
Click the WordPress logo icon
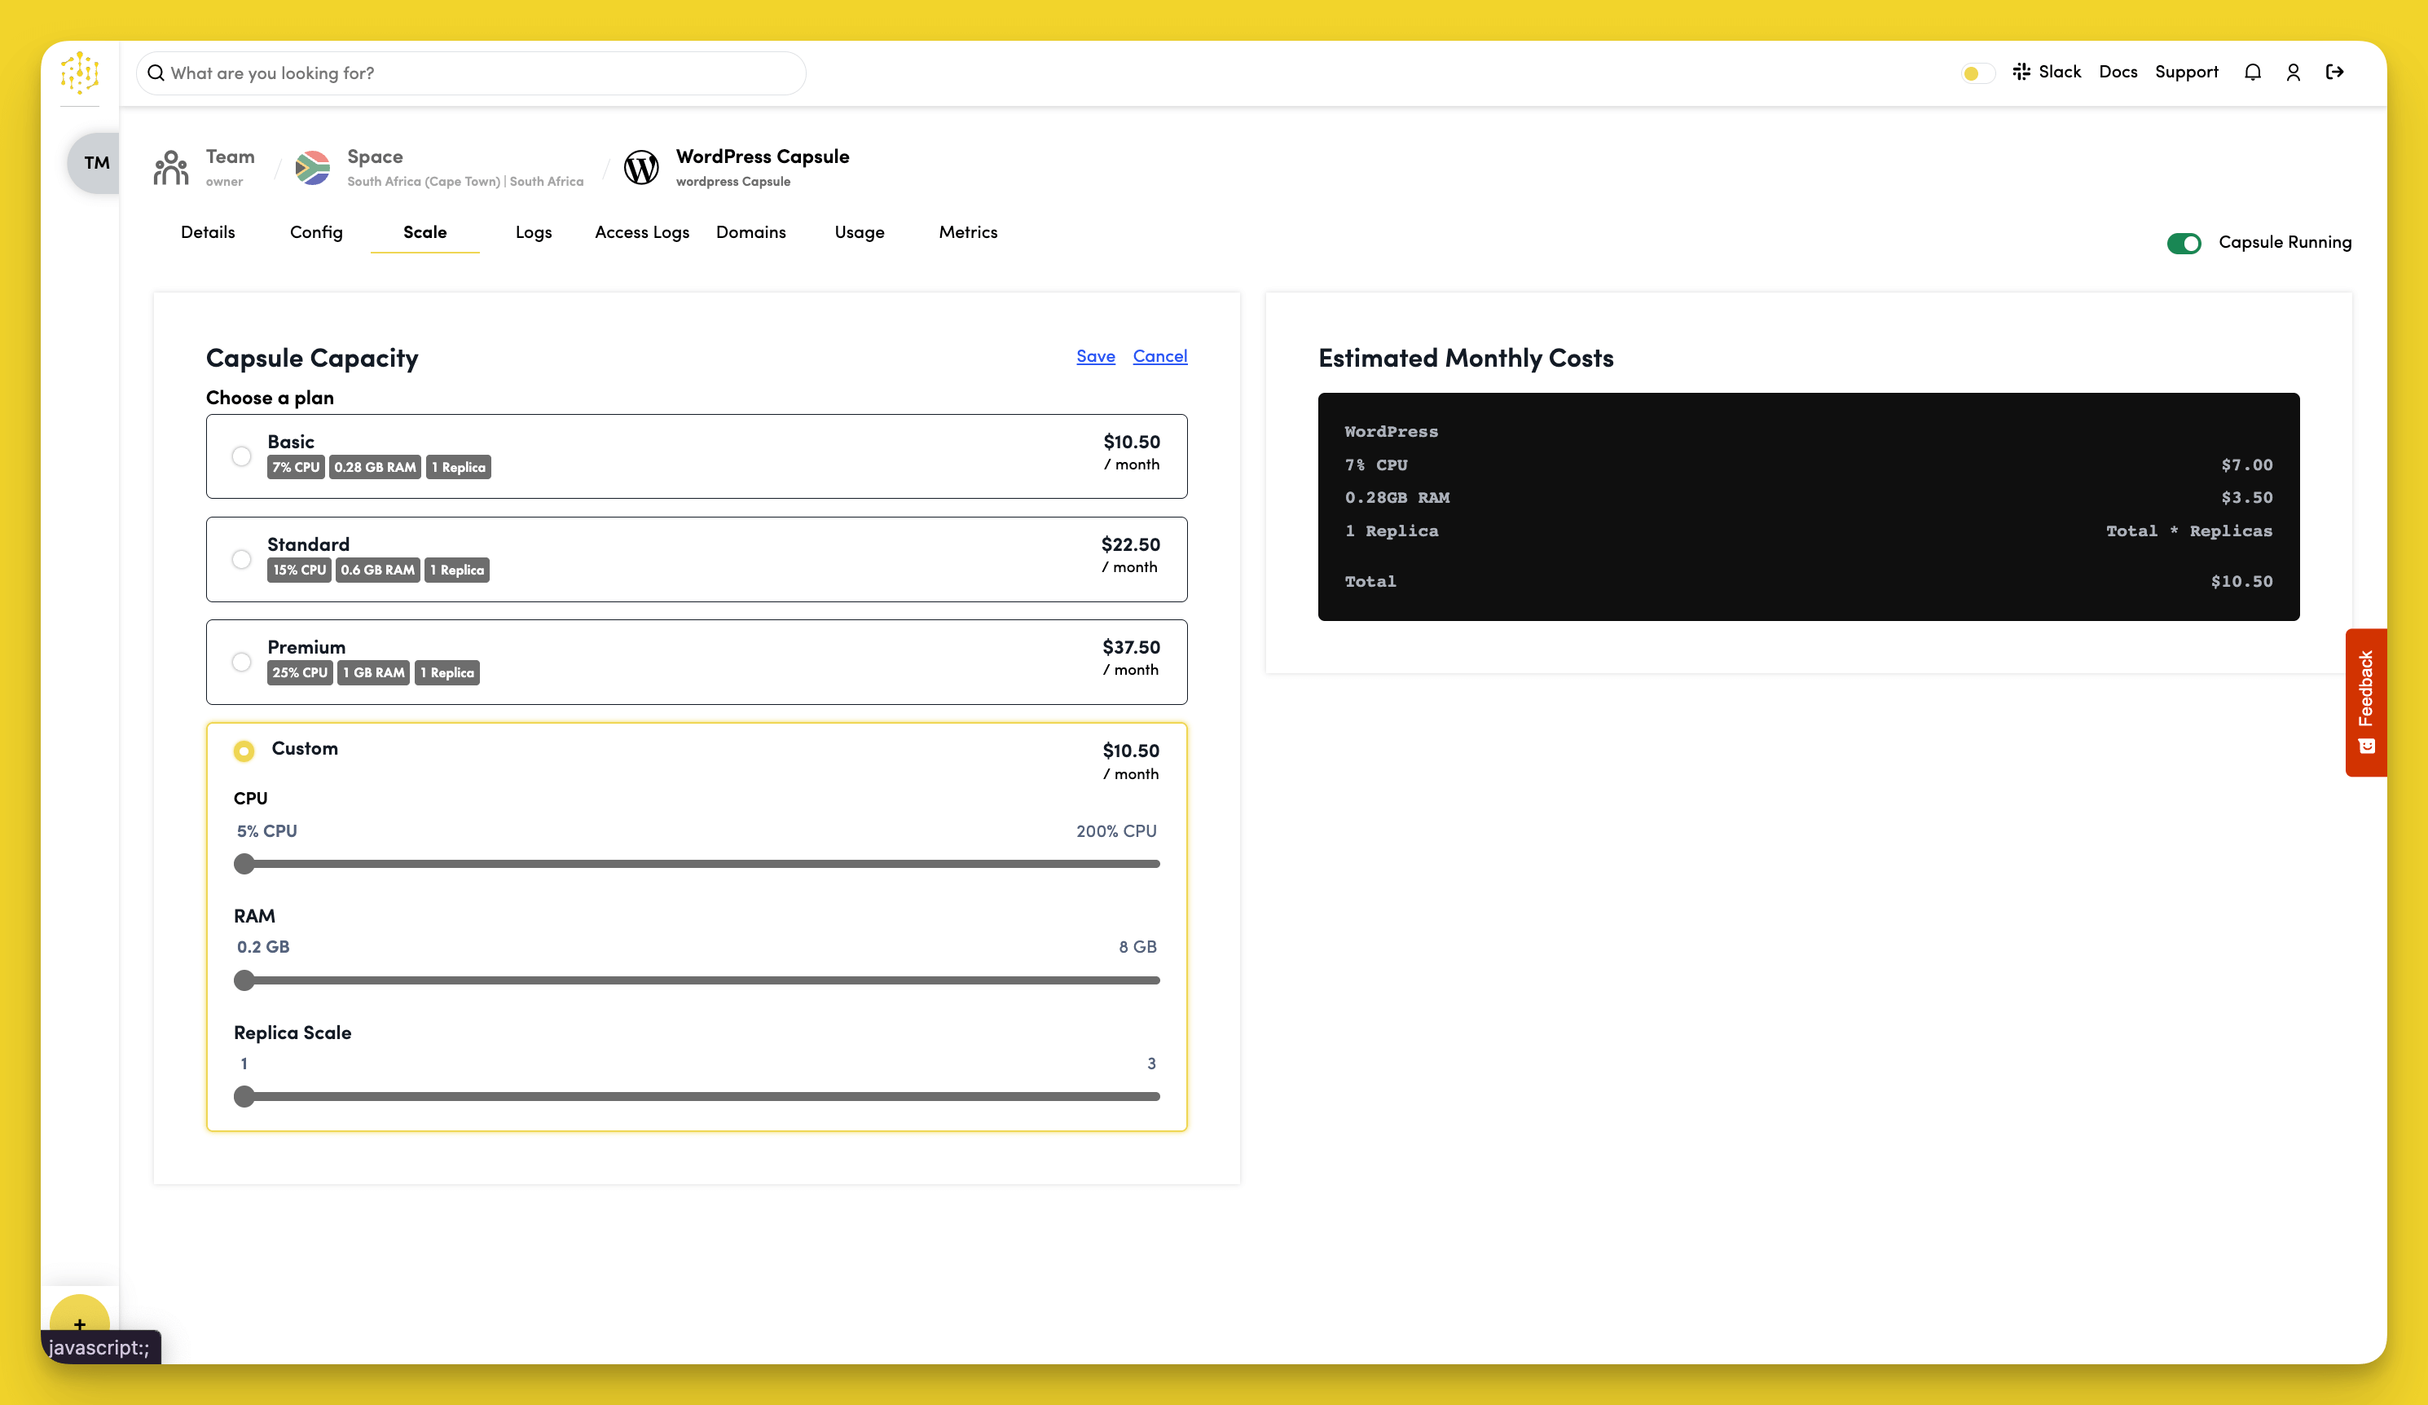[640, 168]
